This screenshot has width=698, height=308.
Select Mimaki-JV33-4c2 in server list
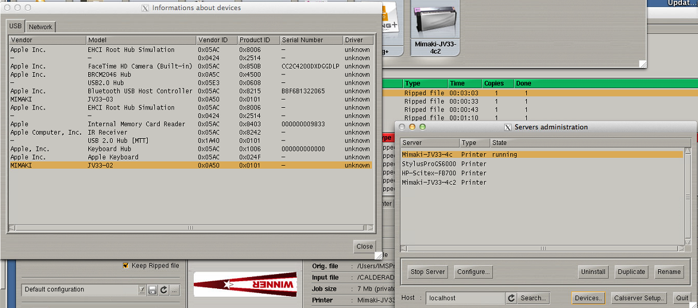(x=542, y=182)
